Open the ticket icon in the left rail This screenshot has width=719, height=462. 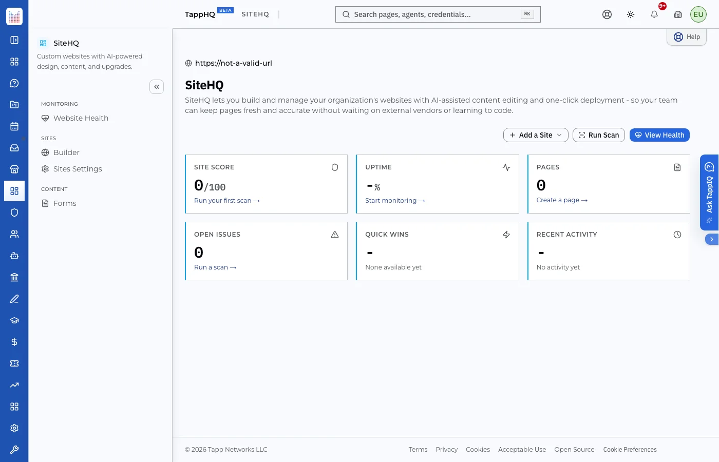14,363
